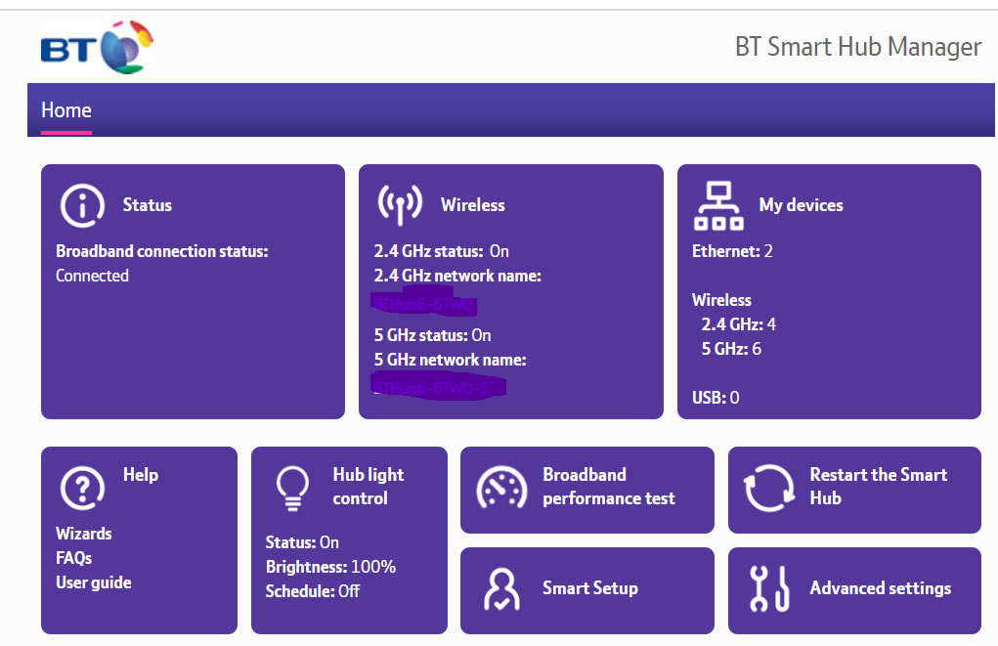
Task: Click the Smart Setup person icon
Action: coord(501,588)
